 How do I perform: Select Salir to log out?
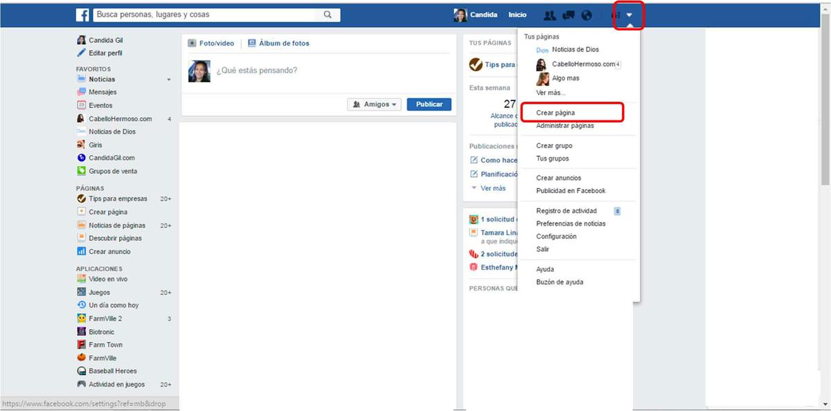543,249
